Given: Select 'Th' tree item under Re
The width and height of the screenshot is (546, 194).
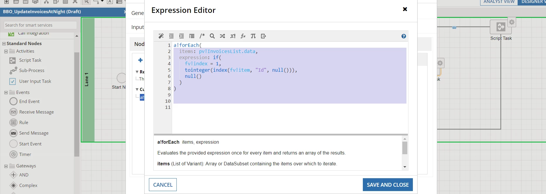Looking at the screenshot, I should coord(141,79).
